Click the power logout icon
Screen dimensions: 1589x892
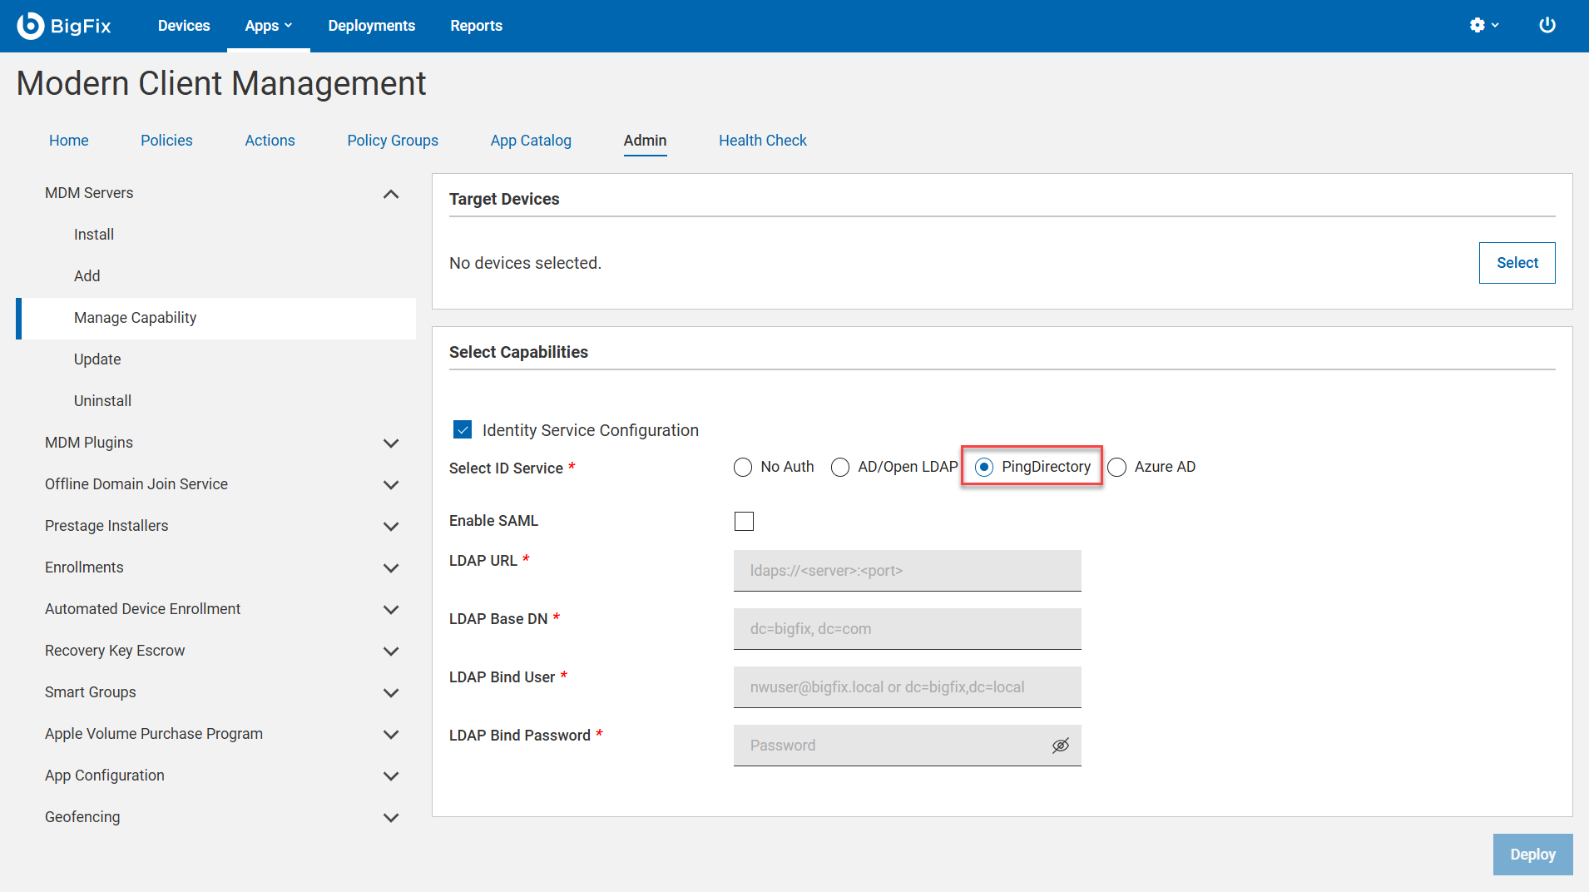click(x=1547, y=26)
